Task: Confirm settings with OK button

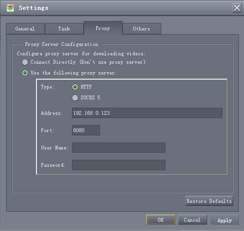Action: coord(161,220)
